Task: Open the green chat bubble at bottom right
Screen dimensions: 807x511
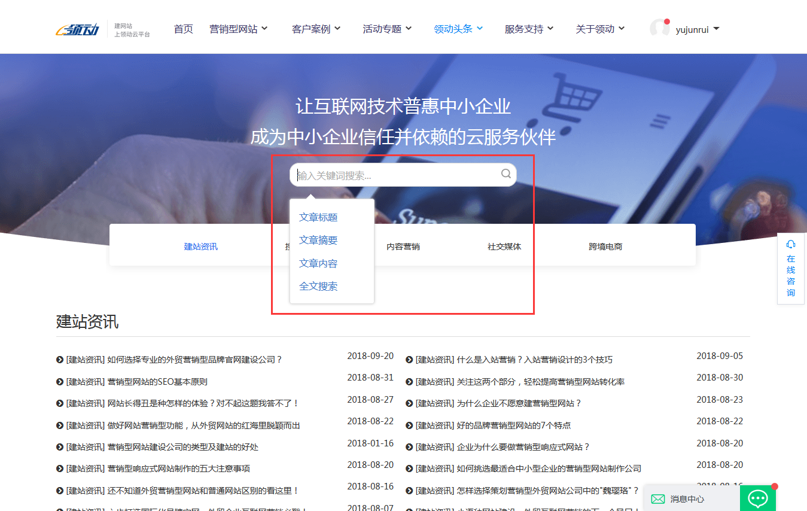Action: [757, 498]
